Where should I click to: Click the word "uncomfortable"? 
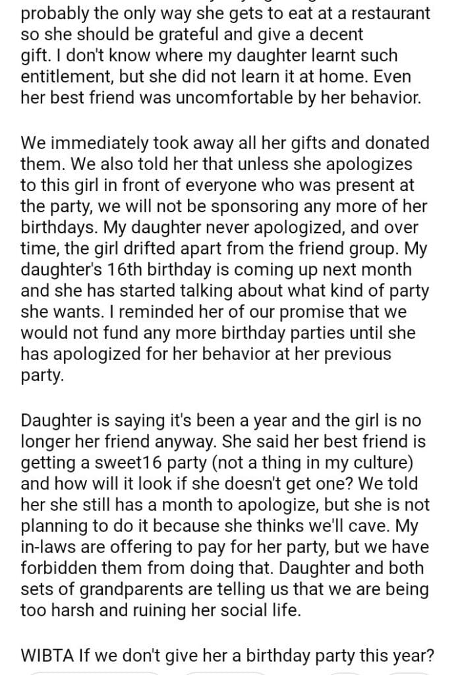[248, 97]
